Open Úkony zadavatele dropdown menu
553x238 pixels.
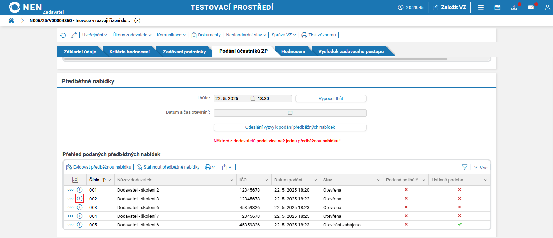click(132, 35)
